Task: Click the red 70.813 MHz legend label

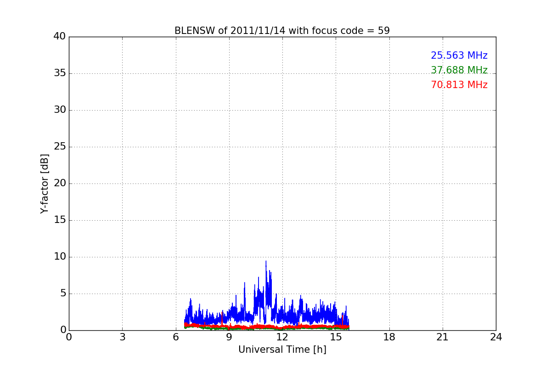Action: pos(459,85)
